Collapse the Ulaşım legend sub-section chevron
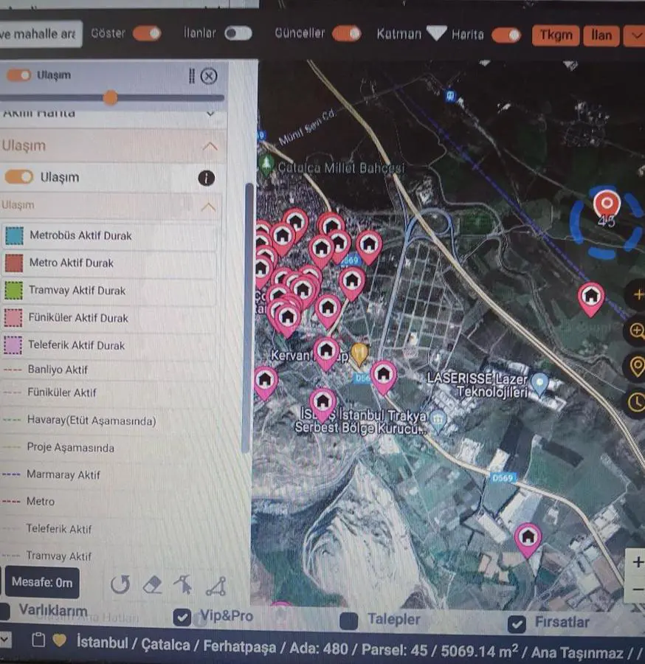 (208, 207)
